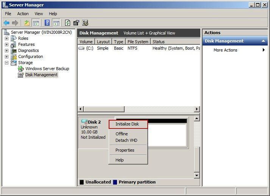
Task: Open the More Actions submenu arrow
Action: click(x=264, y=50)
